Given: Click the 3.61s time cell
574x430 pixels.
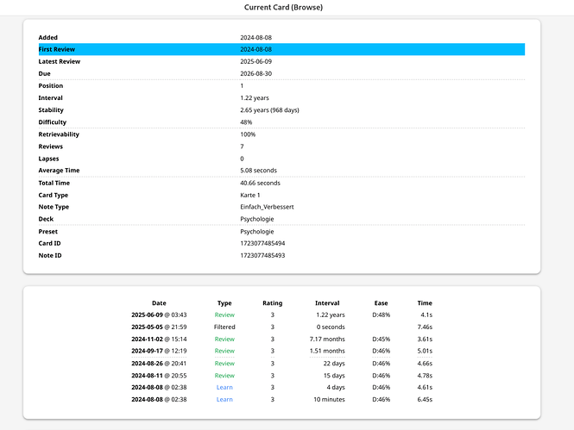Looking at the screenshot, I should point(425,339).
